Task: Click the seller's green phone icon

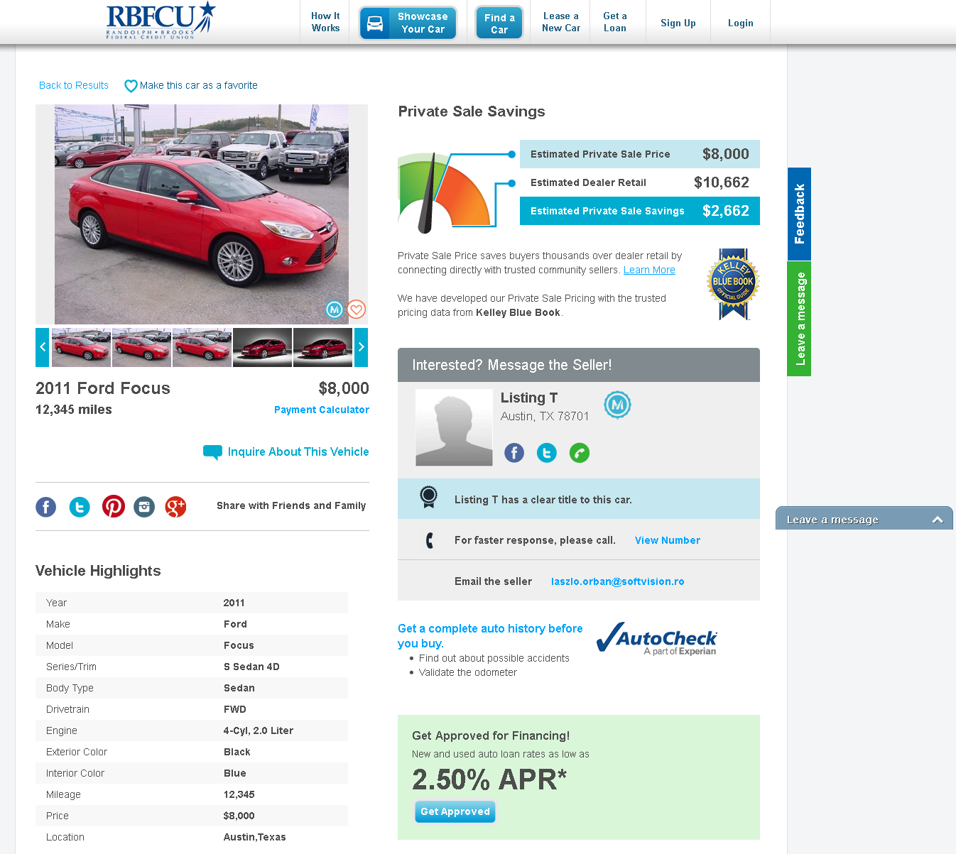Action: click(x=580, y=452)
